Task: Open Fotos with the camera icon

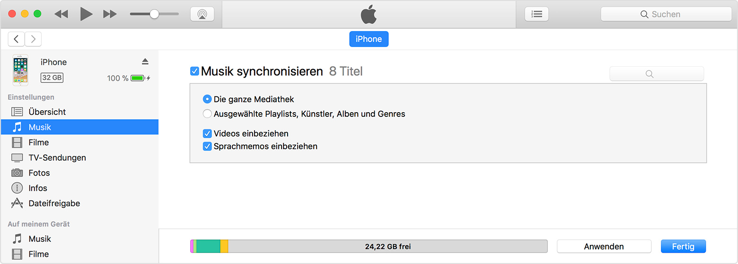Action: click(x=17, y=173)
